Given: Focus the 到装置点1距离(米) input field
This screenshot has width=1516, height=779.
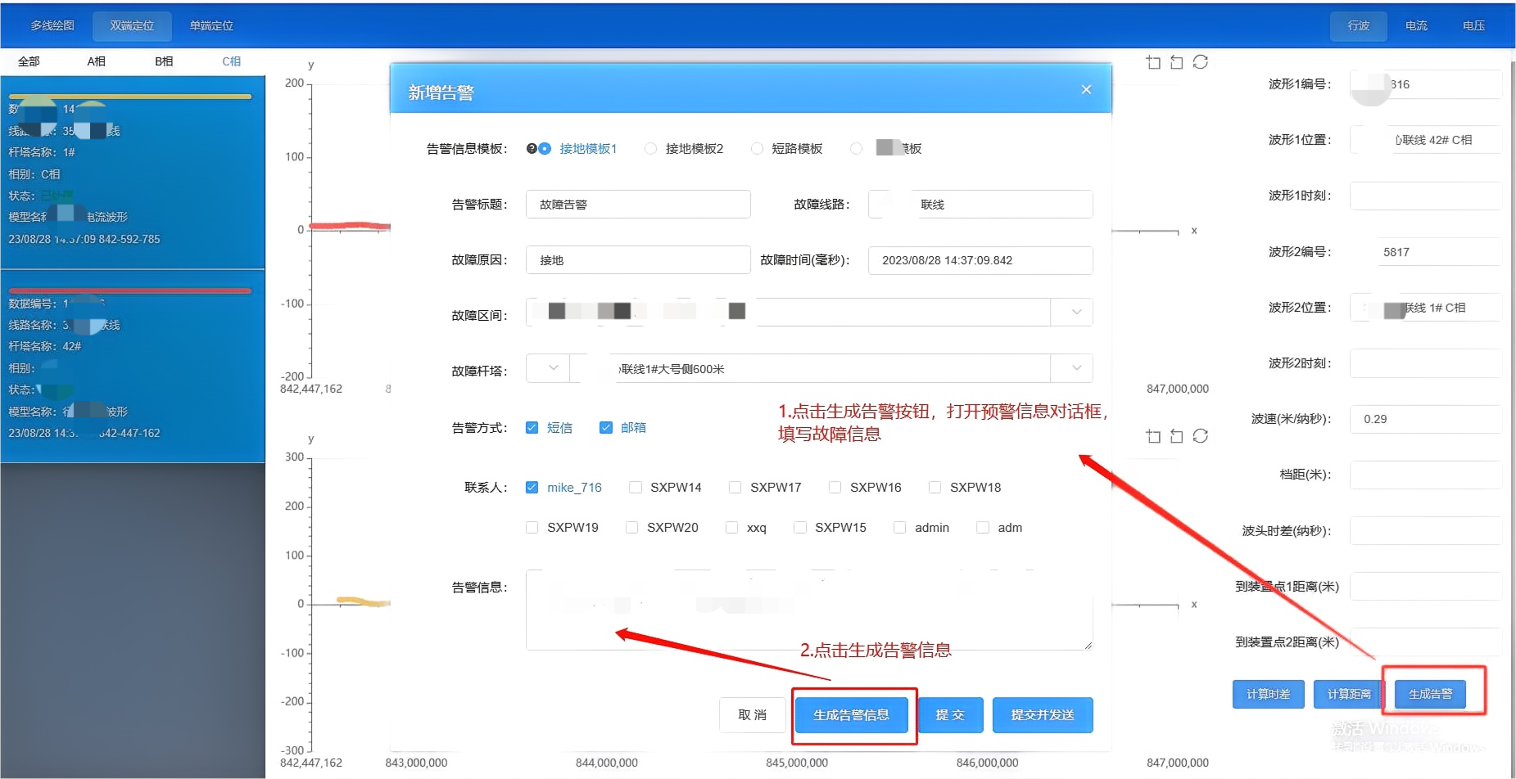Looking at the screenshot, I should tap(1426, 586).
